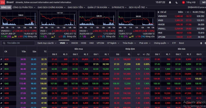
Task: Click the upward arrow scroll-top icon
Action: point(201,43)
